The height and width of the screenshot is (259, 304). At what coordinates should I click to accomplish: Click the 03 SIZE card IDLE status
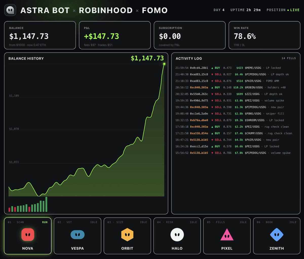pyautogui.click(x=144, y=222)
